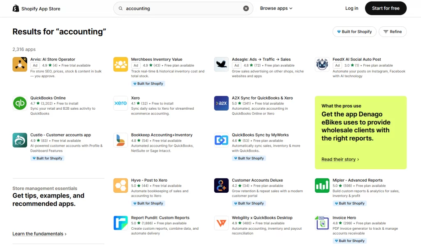Image resolution: width=421 pixels, height=249 pixels.
Task: Click the '2,316 apps' results count
Action: click(x=24, y=49)
